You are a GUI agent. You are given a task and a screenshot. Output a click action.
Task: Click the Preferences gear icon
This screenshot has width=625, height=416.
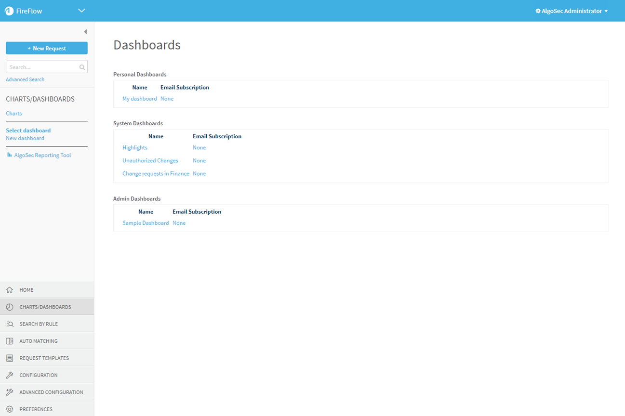click(x=10, y=409)
